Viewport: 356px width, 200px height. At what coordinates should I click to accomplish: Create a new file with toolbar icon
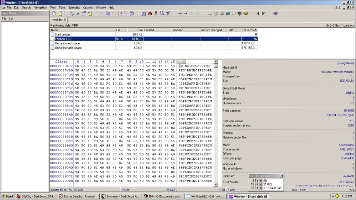click(54, 13)
